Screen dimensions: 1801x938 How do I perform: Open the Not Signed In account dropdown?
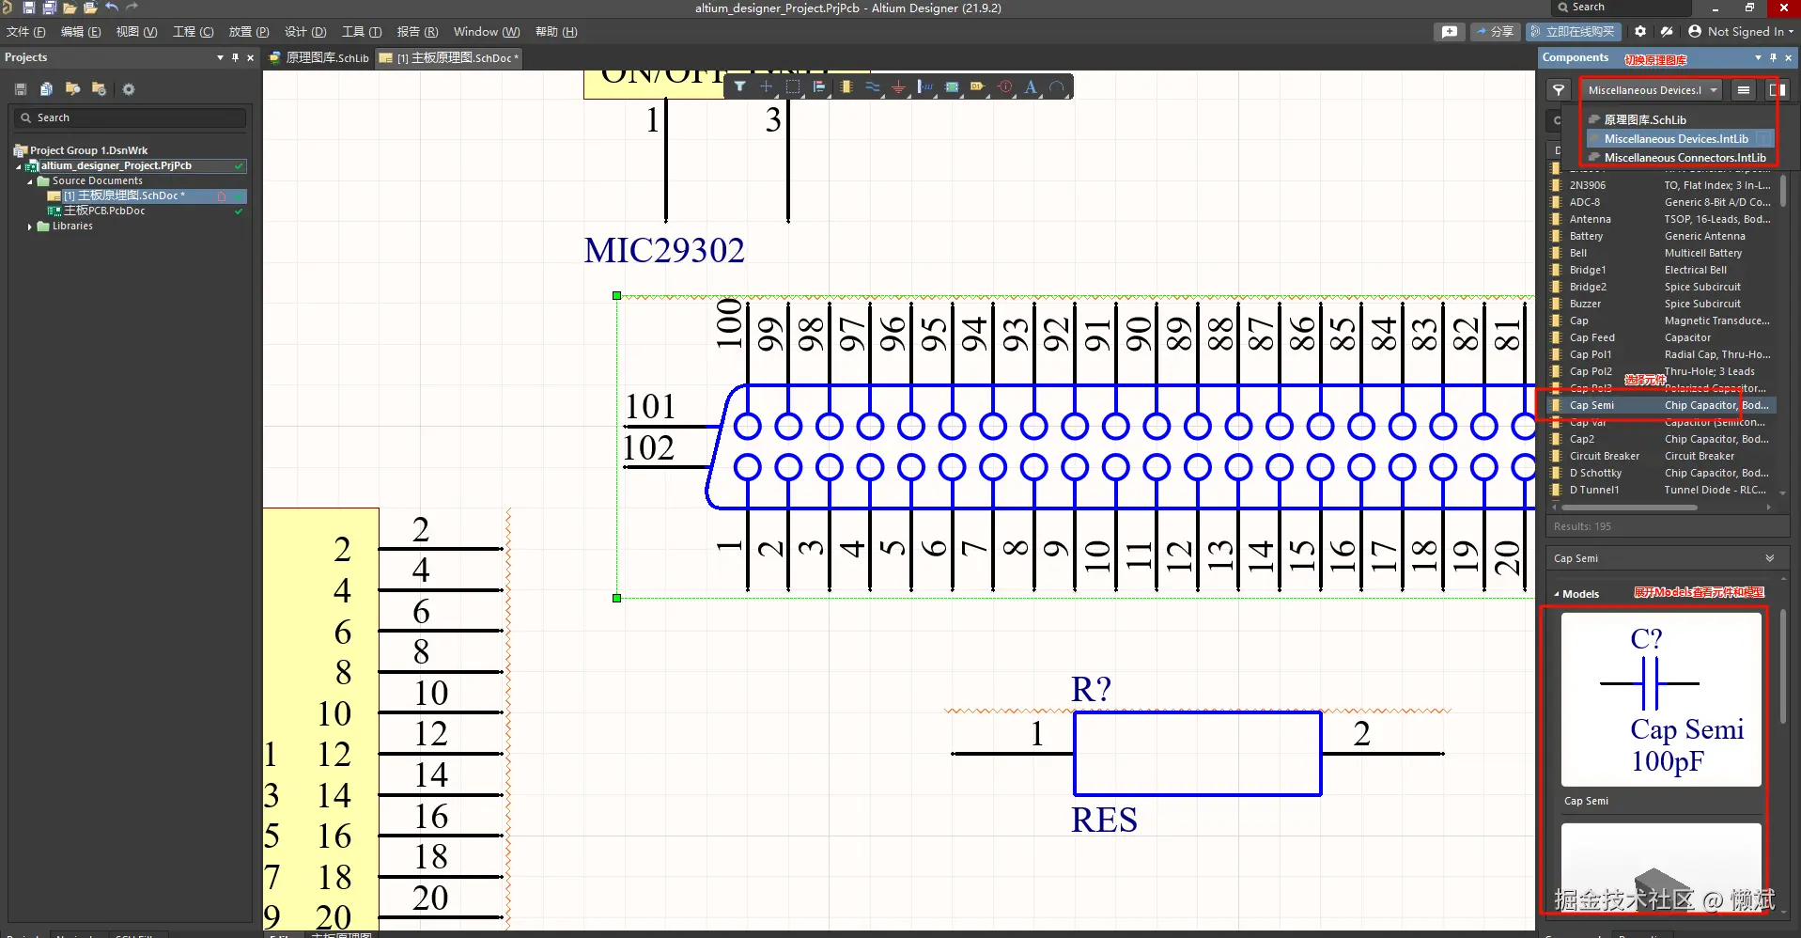click(1741, 32)
